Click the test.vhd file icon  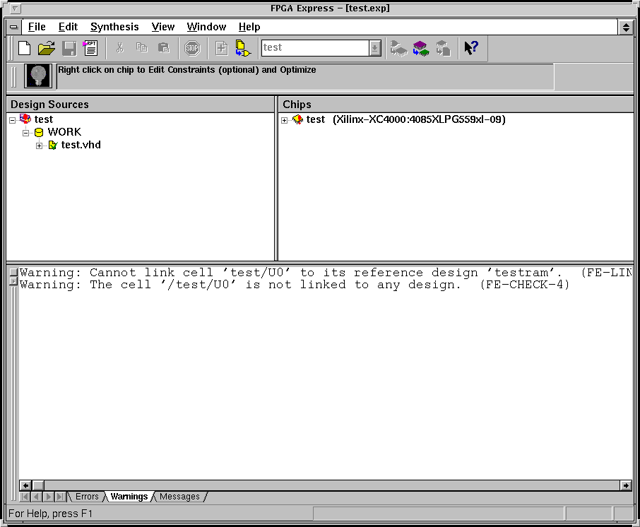pos(53,145)
